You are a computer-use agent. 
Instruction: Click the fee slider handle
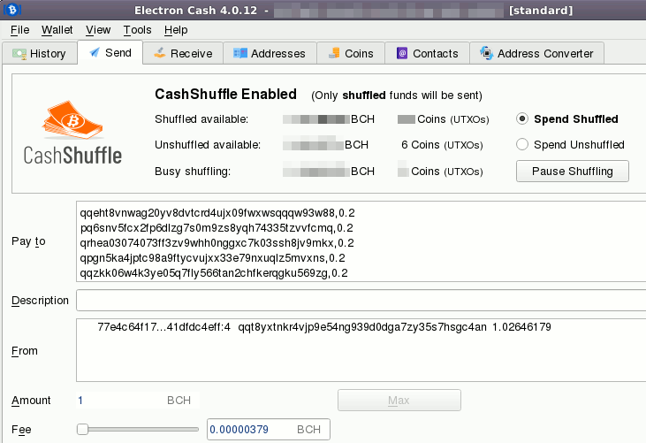tap(82, 430)
